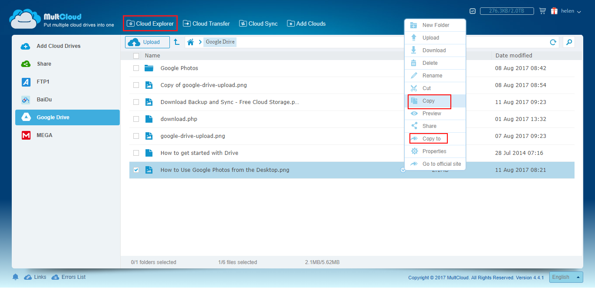Open the Cloud Transfer tab
Viewport: 595px width, 288px height.
click(206, 23)
